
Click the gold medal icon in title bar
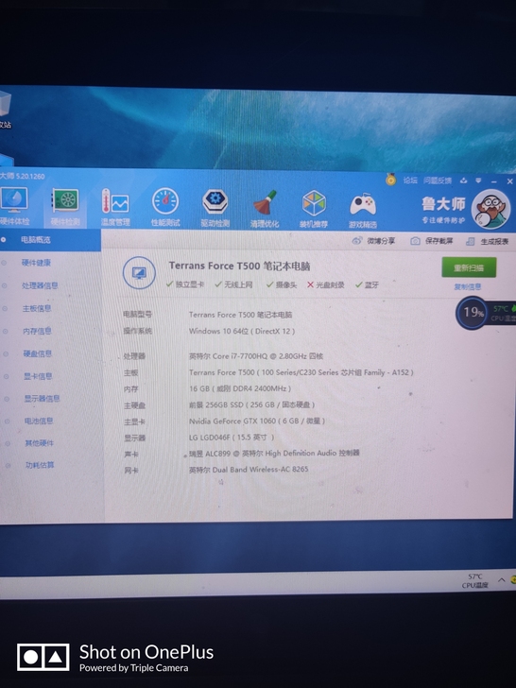[x=390, y=179]
